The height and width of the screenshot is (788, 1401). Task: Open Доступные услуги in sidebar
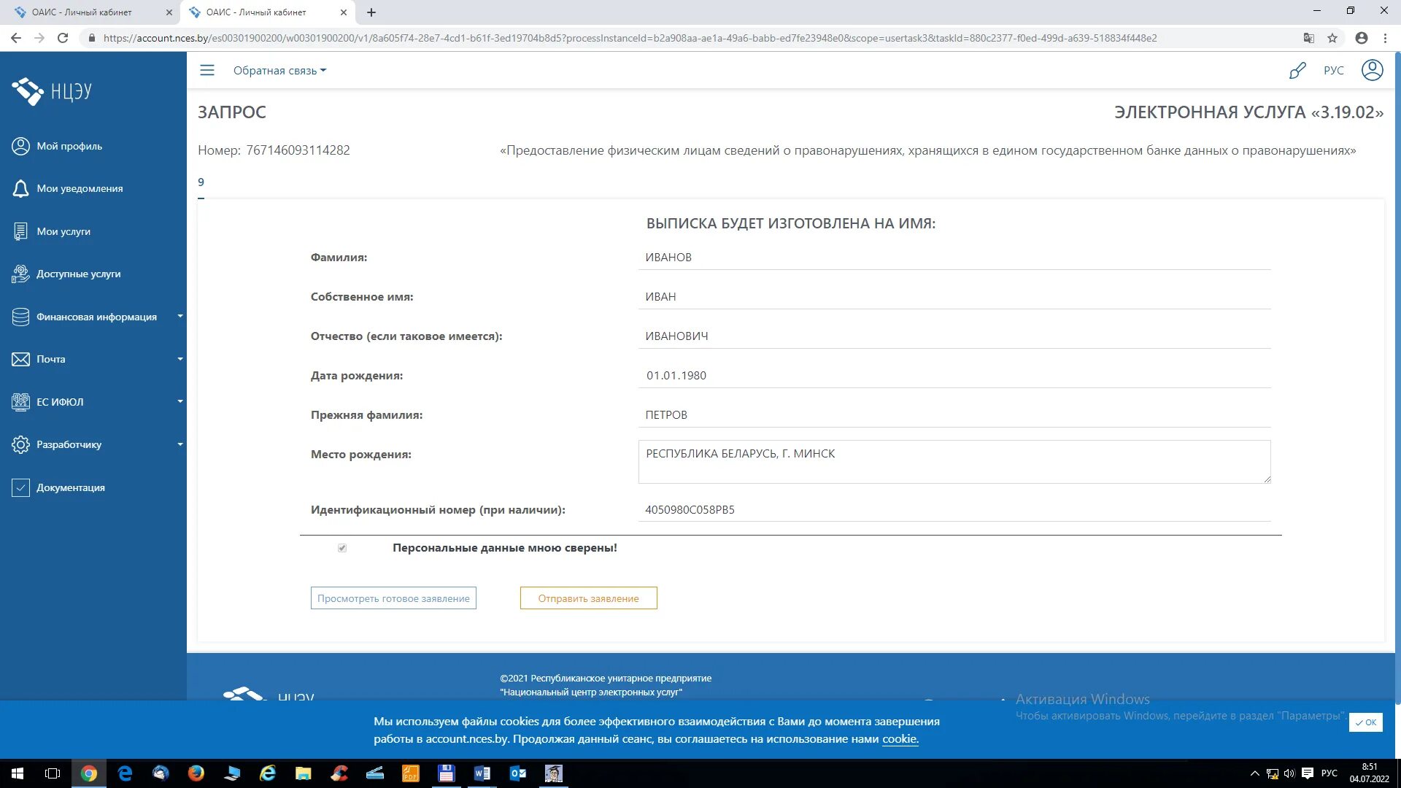(78, 274)
